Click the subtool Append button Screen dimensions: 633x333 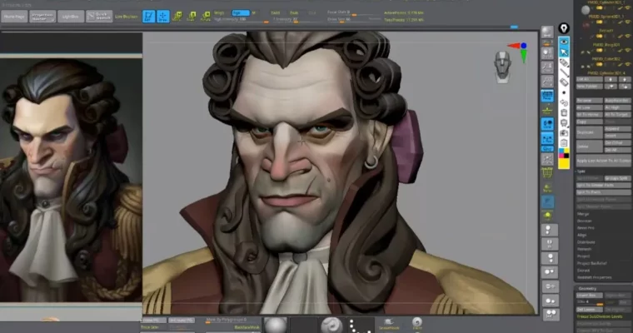(617, 128)
